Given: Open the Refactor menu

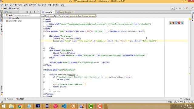Looking at the screenshot, I should click(32, 5).
